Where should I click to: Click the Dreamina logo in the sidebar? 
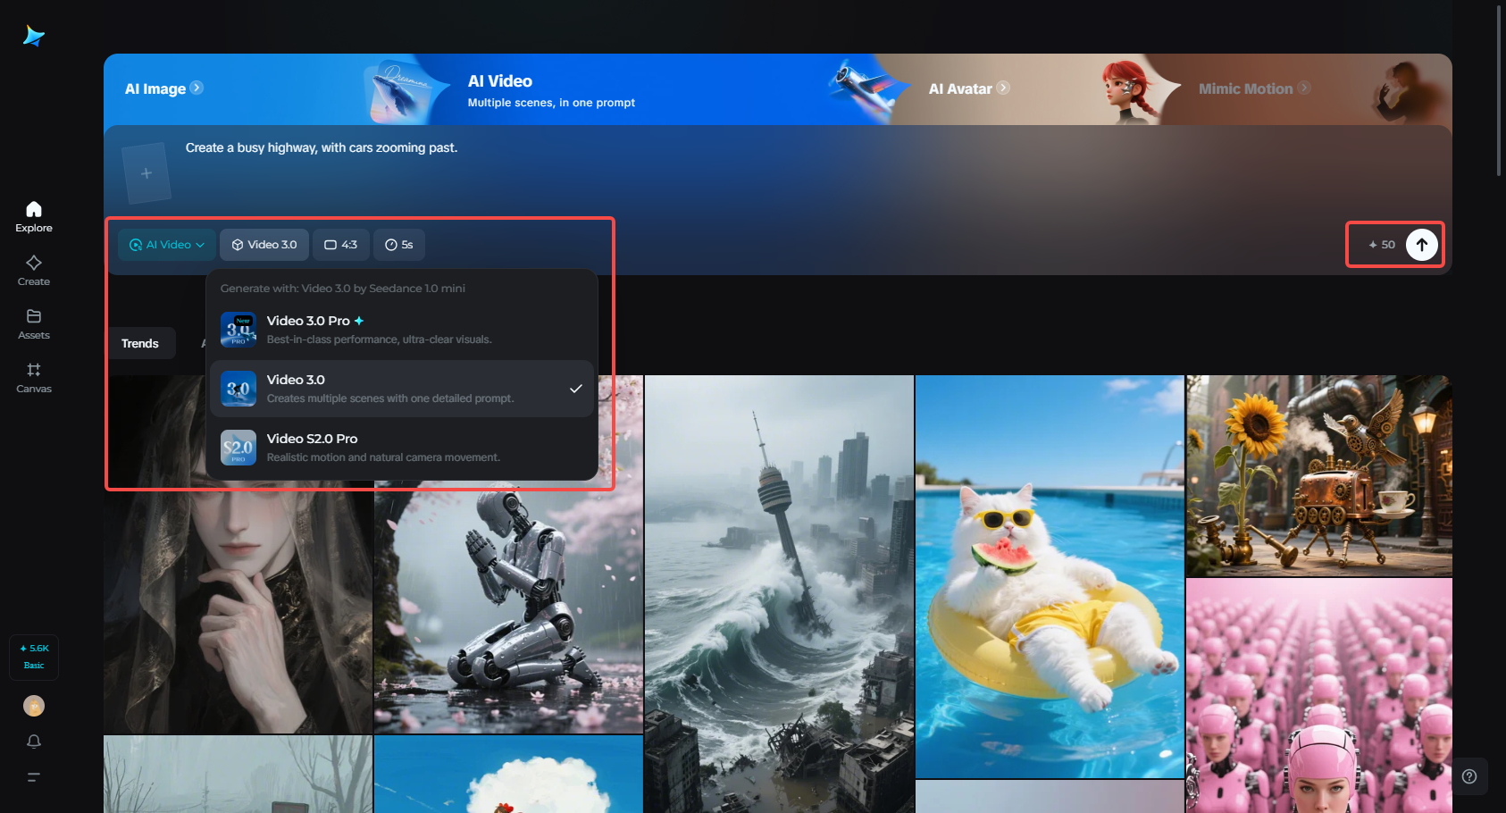pos(34,36)
